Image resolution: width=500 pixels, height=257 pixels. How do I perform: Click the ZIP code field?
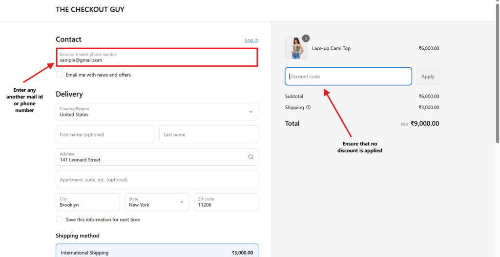(226, 202)
